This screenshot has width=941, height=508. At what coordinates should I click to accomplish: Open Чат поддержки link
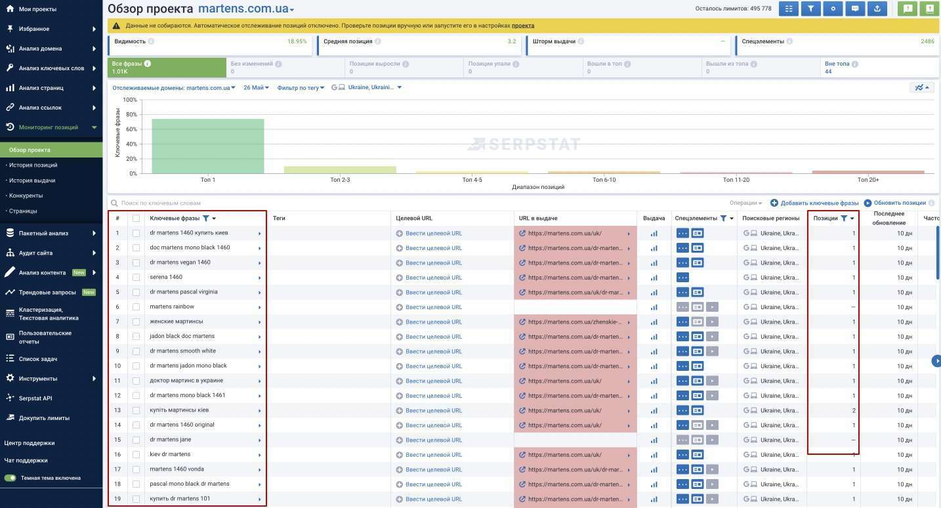[x=26, y=461]
